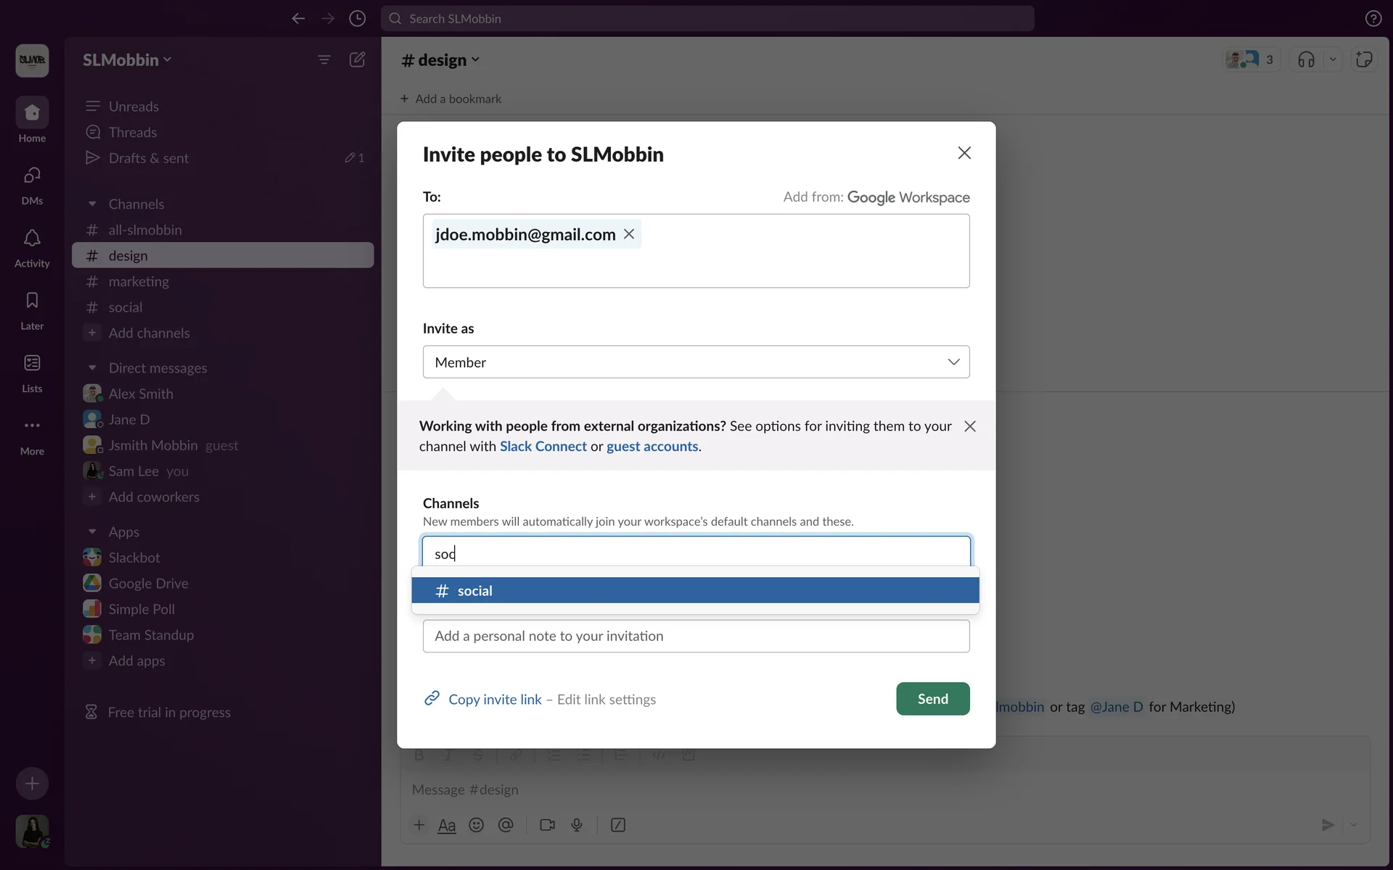1393x870 pixels.
Task: Open the guest accounts link
Action: pos(652,447)
